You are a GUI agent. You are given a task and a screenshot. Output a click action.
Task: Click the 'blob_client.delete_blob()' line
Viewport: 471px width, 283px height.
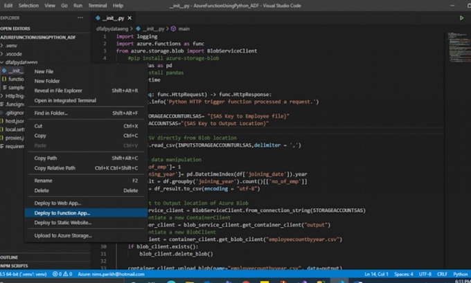point(176,254)
